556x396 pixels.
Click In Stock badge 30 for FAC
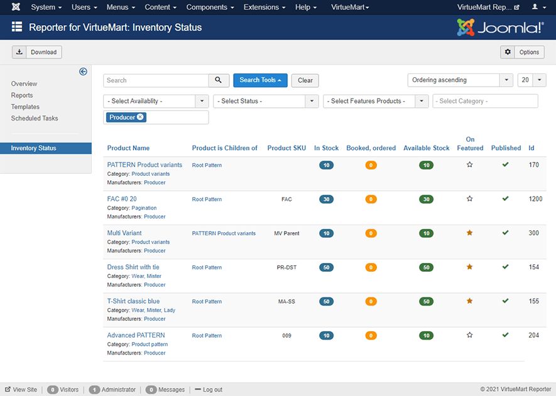(326, 199)
